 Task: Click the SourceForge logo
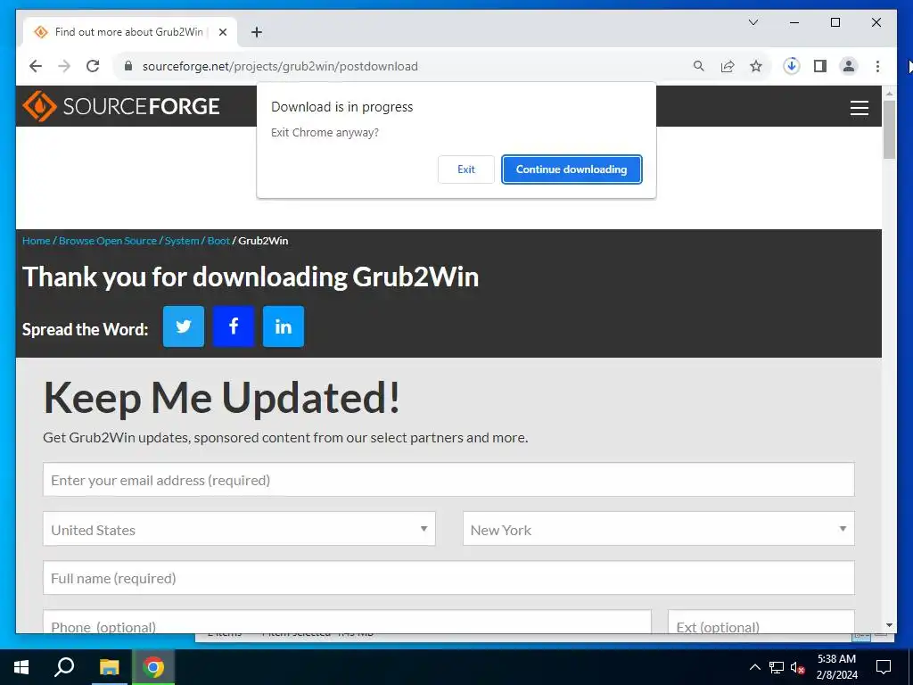(121, 106)
